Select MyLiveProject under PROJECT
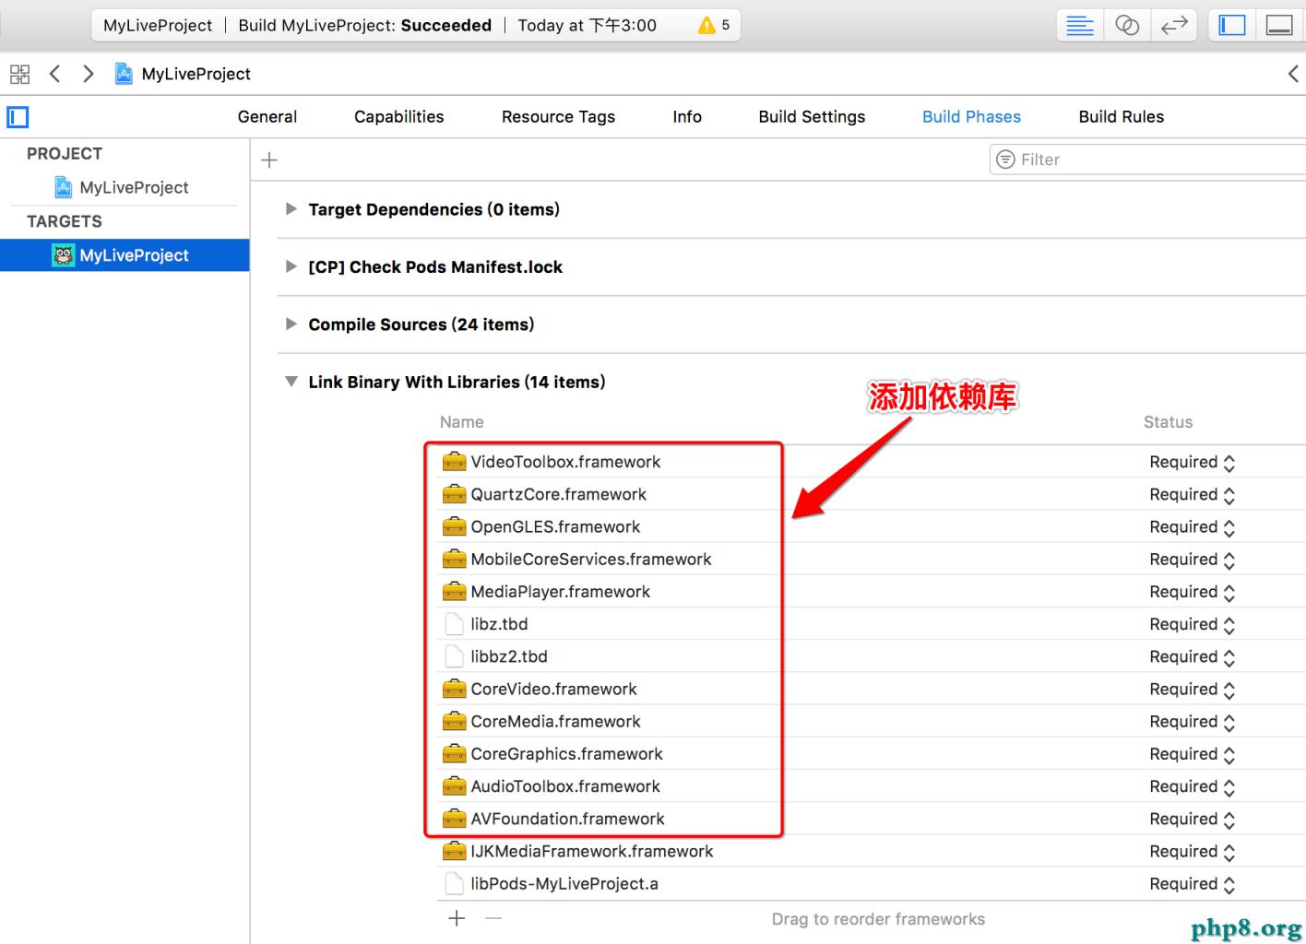Screen dimensions: 1306x944 [134, 188]
